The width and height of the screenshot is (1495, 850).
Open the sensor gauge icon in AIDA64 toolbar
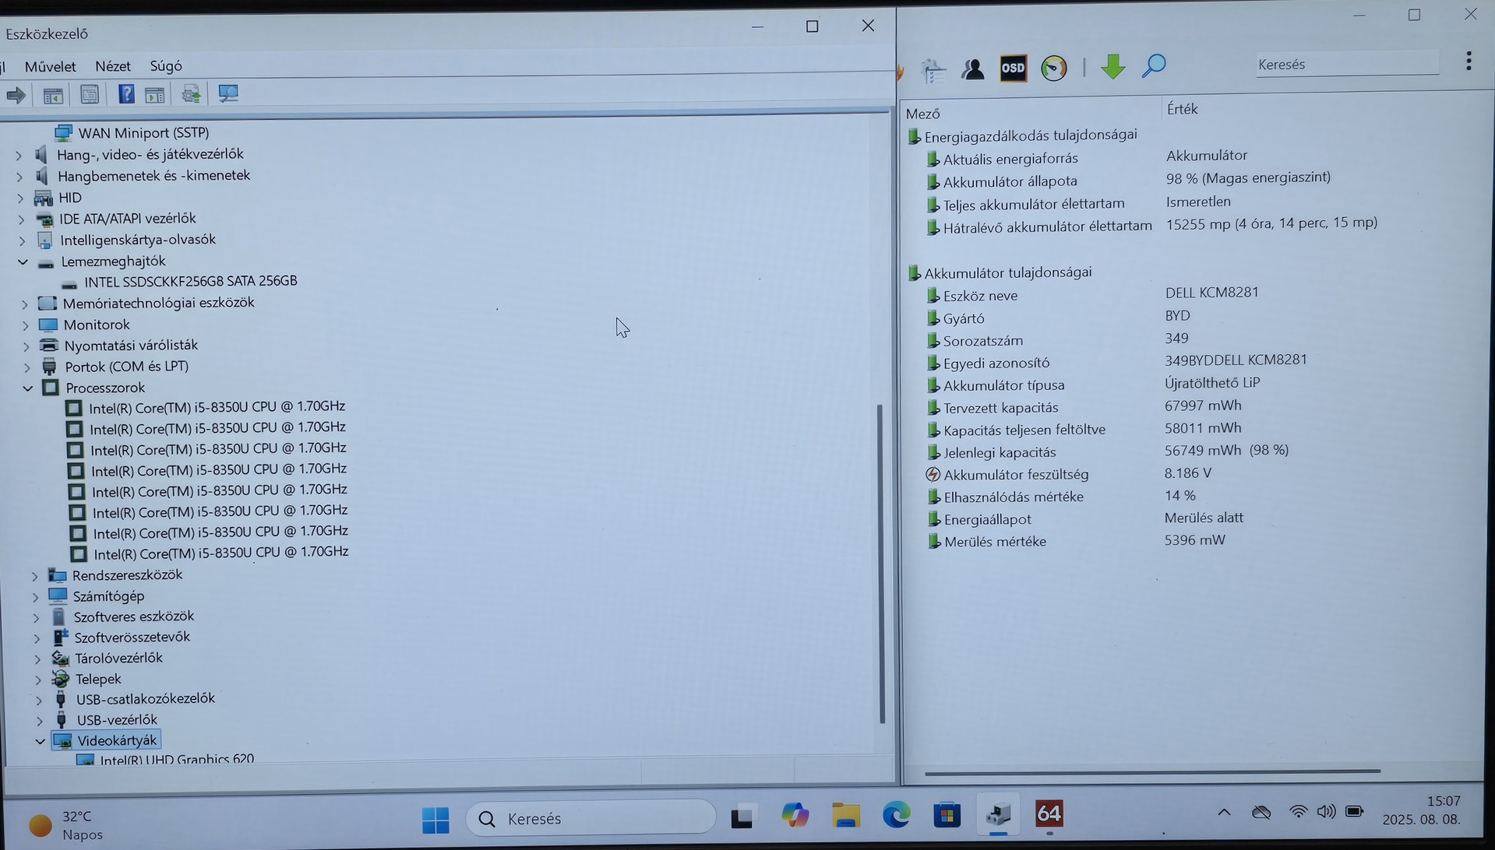click(x=1054, y=68)
